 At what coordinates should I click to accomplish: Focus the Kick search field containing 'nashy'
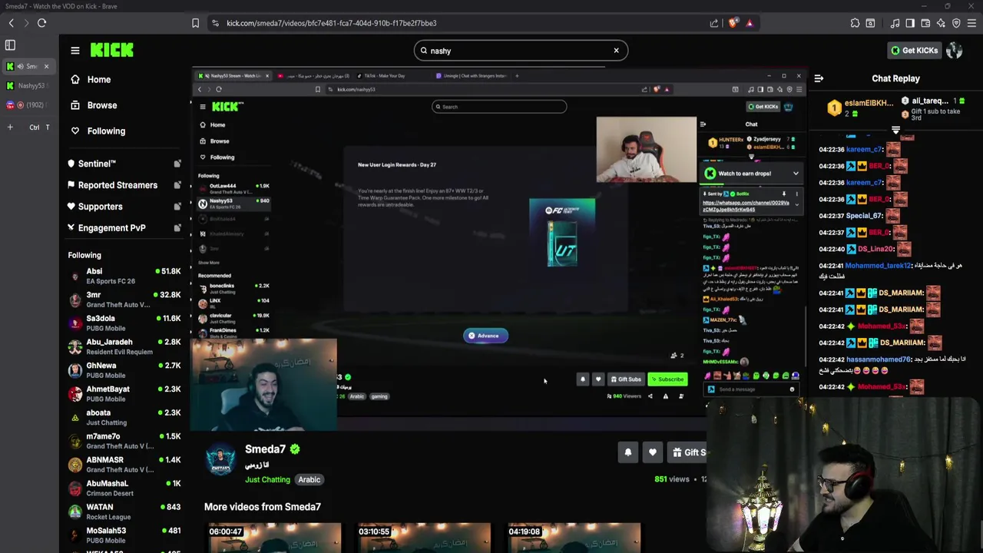[521, 51]
